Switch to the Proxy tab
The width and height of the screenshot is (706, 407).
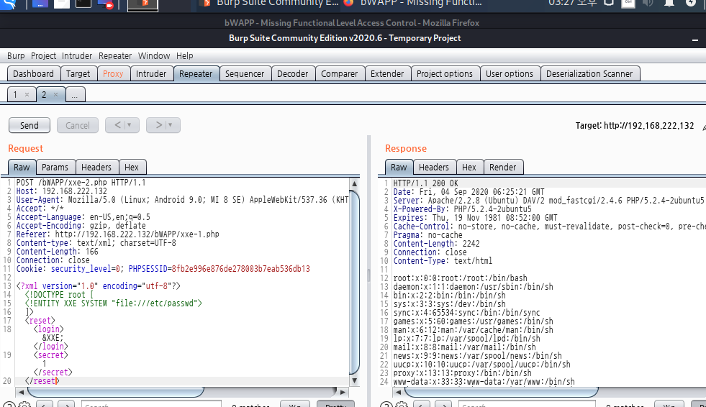point(113,74)
